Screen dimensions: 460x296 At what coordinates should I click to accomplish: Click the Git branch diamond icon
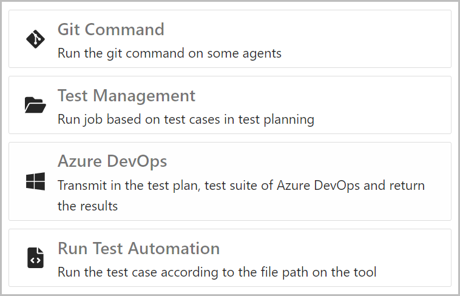coord(35,39)
